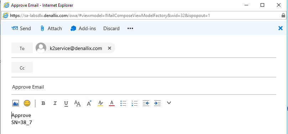
Task: Minimize the Internet Explorer window
Action: [x=246, y=5]
